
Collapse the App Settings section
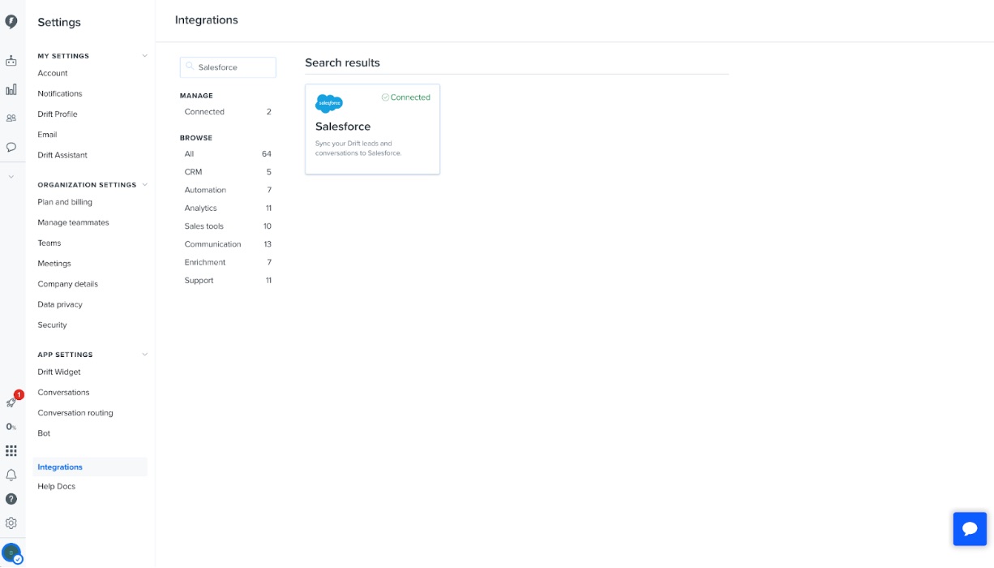[145, 355]
